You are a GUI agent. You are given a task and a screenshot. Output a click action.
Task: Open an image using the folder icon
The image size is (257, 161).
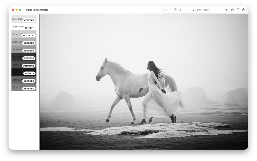coord(166,9)
